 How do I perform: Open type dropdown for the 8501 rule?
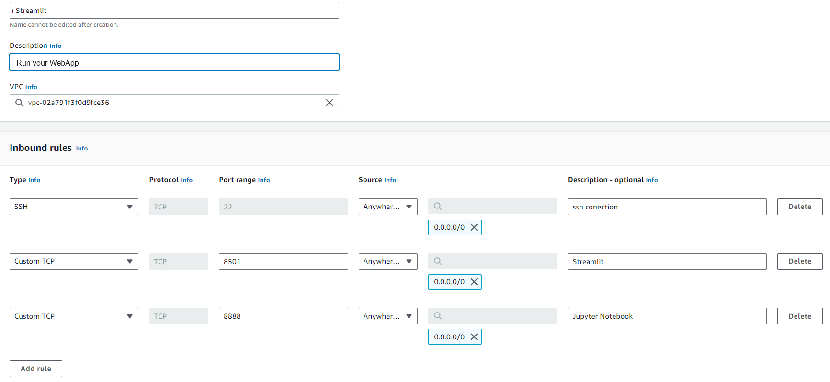tap(74, 261)
